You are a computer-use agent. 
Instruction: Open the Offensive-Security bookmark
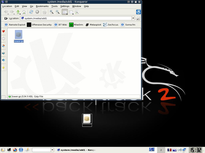pos(39,25)
